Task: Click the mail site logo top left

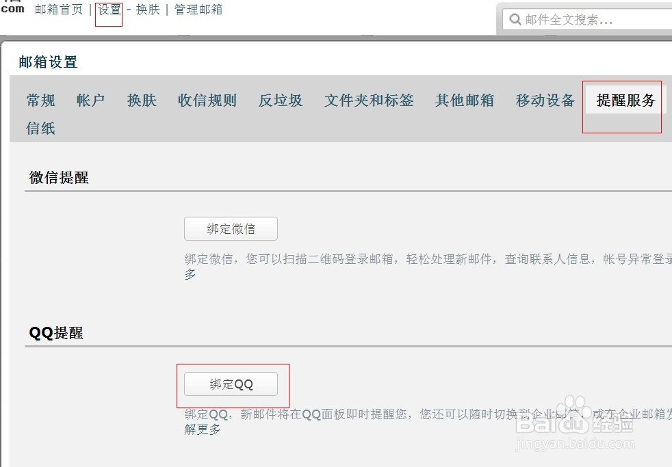Action: [x=12, y=7]
